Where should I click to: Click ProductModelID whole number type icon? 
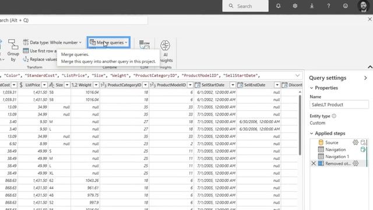click(153, 85)
